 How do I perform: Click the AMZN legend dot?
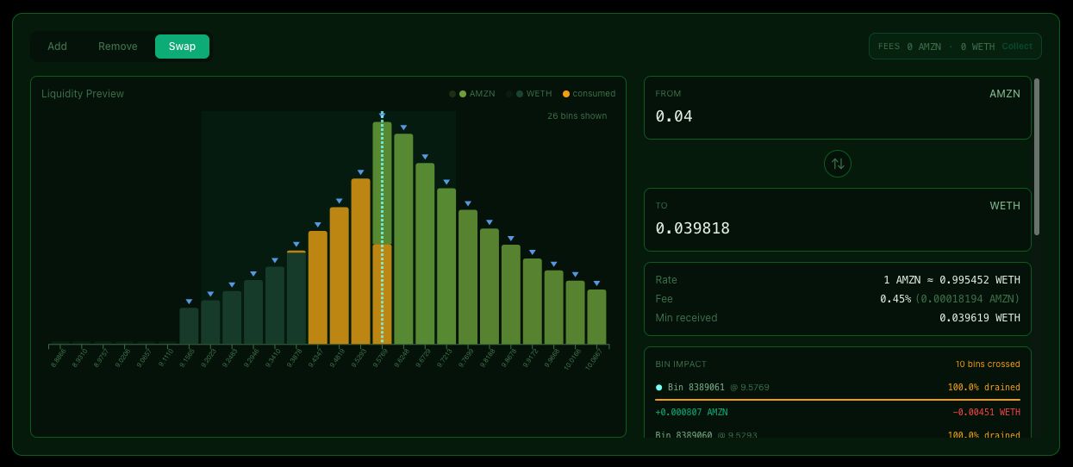pyautogui.click(x=463, y=94)
